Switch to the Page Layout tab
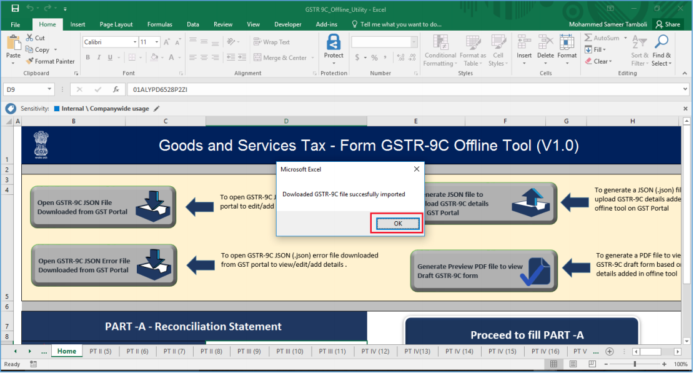 point(116,24)
